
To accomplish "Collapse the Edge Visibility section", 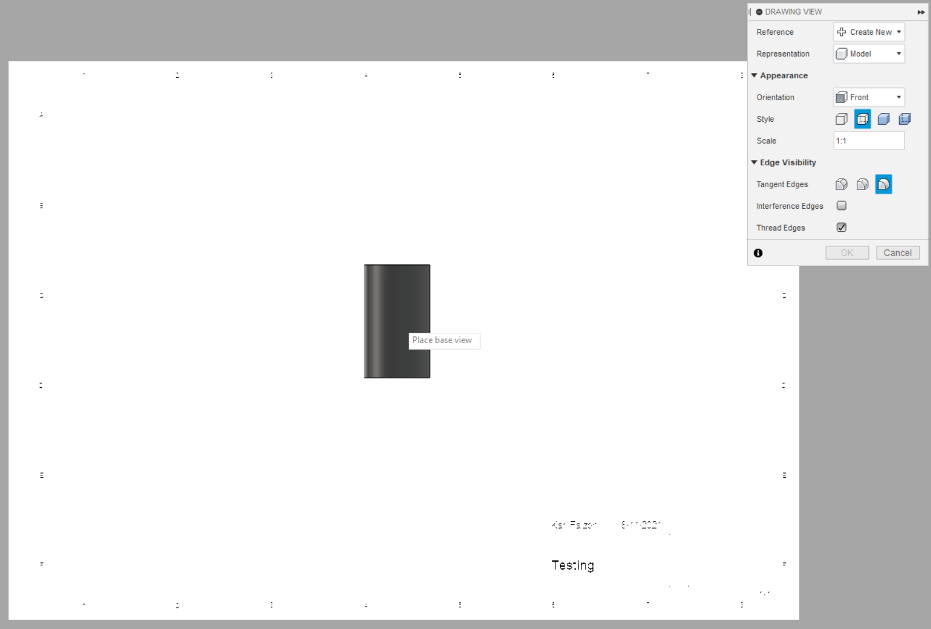I will [754, 162].
